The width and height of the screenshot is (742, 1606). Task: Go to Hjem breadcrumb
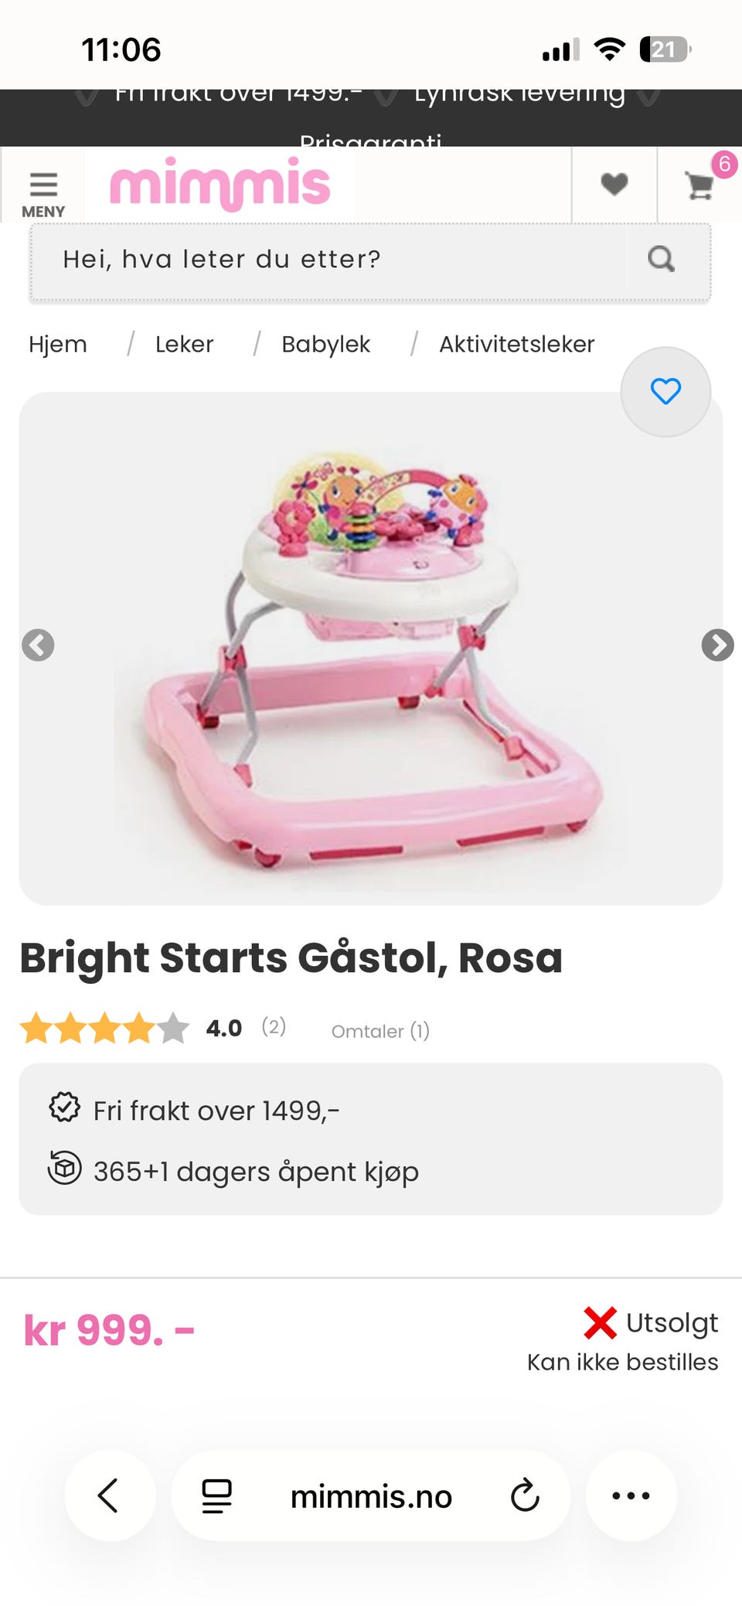click(x=58, y=345)
